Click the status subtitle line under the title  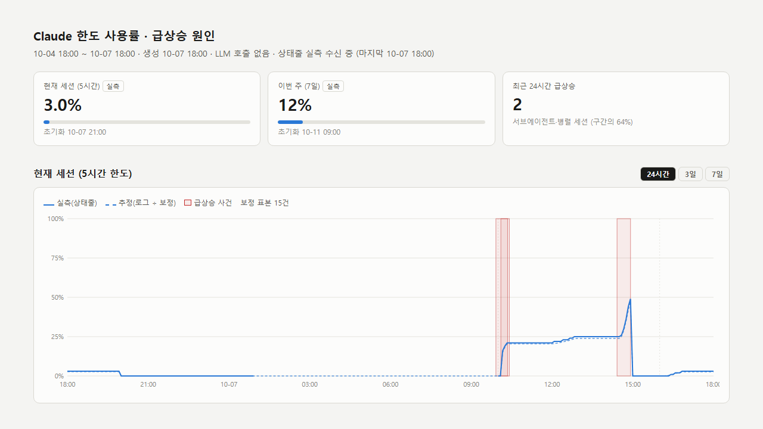click(234, 54)
